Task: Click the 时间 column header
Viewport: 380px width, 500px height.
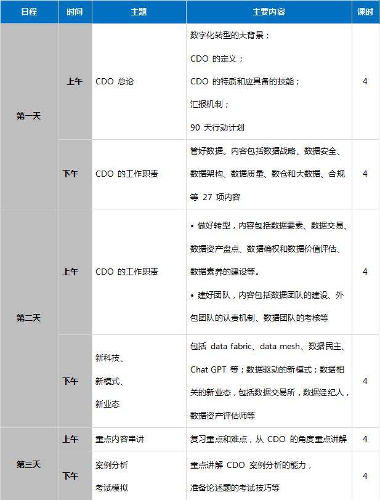Action: pos(75,12)
